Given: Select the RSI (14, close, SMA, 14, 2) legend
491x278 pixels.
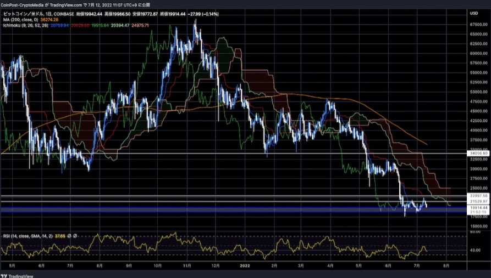Looking at the screenshot, I should pyautogui.click(x=28, y=236).
